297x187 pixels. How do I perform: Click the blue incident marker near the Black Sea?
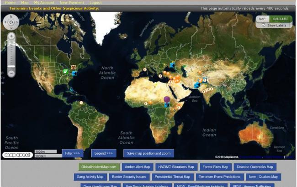click(172, 65)
